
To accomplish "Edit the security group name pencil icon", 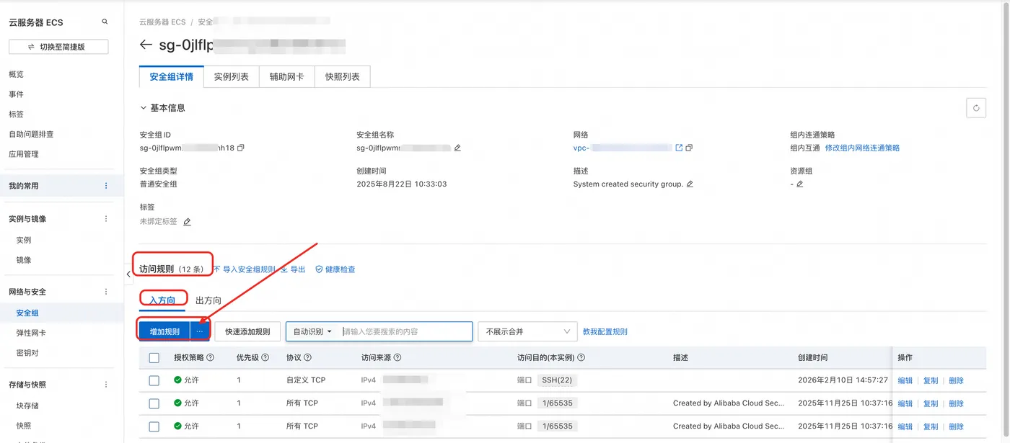I will coord(457,148).
